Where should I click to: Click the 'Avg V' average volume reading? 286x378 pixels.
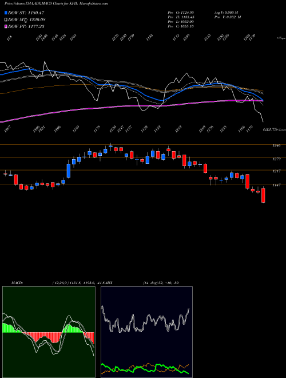228,12
